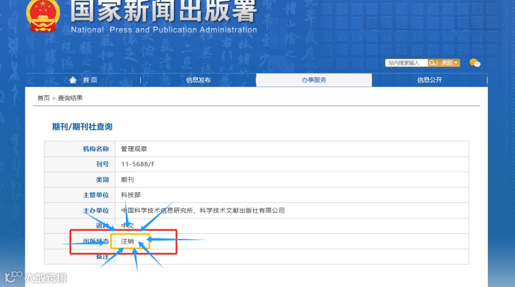Click the 机构名称 row label
The height and width of the screenshot is (287, 515).
pos(95,149)
